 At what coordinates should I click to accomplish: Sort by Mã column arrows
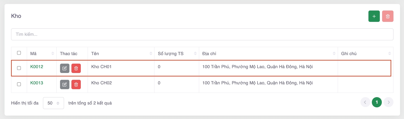click(53, 53)
